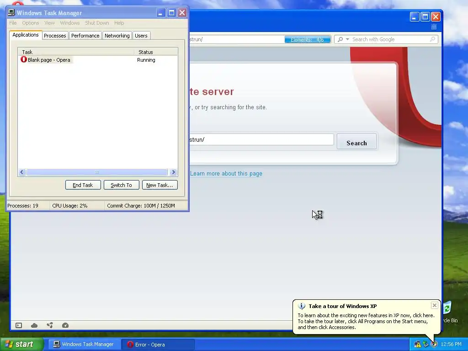Click the task list scroll left arrow
The width and height of the screenshot is (468, 351).
pyautogui.click(x=22, y=172)
